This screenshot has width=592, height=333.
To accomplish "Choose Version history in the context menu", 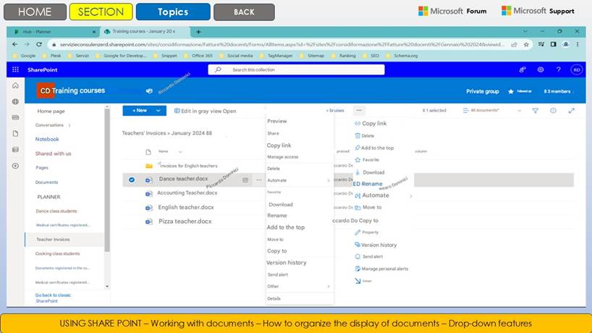I will (x=287, y=263).
